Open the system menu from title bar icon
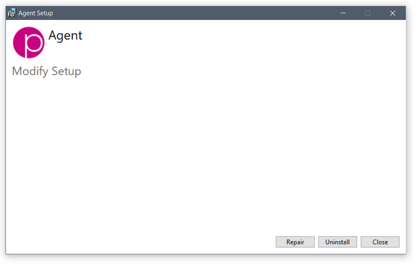 [12, 13]
